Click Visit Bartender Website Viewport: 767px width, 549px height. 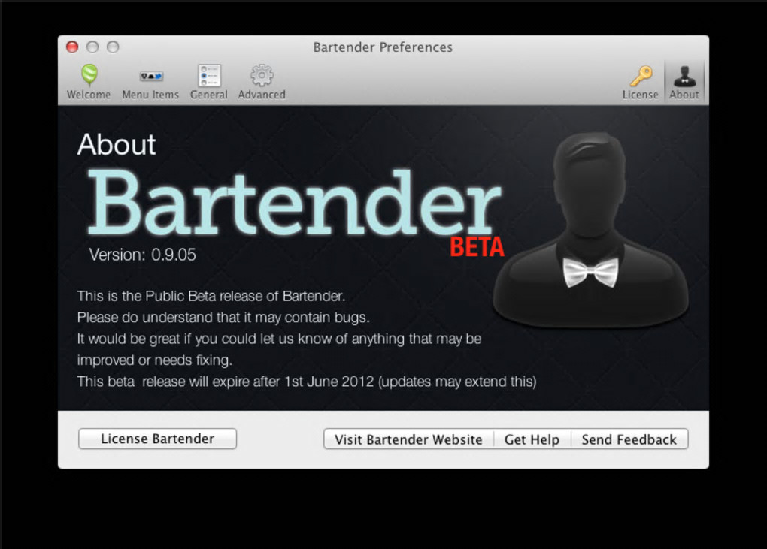(408, 439)
